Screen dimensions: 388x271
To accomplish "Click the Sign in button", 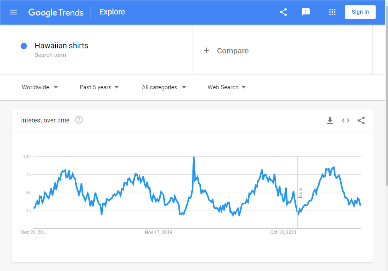I will (x=360, y=12).
